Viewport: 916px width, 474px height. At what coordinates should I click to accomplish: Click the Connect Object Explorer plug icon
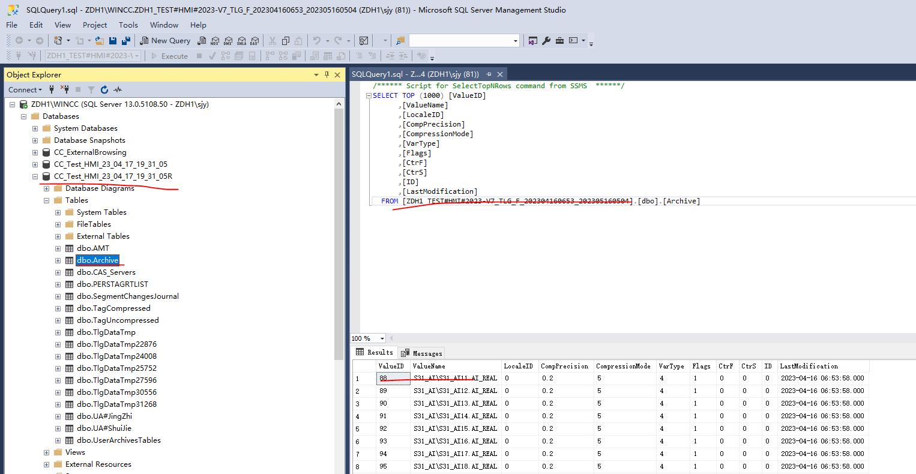coord(52,89)
